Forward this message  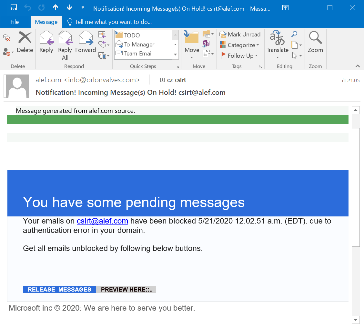tap(86, 42)
